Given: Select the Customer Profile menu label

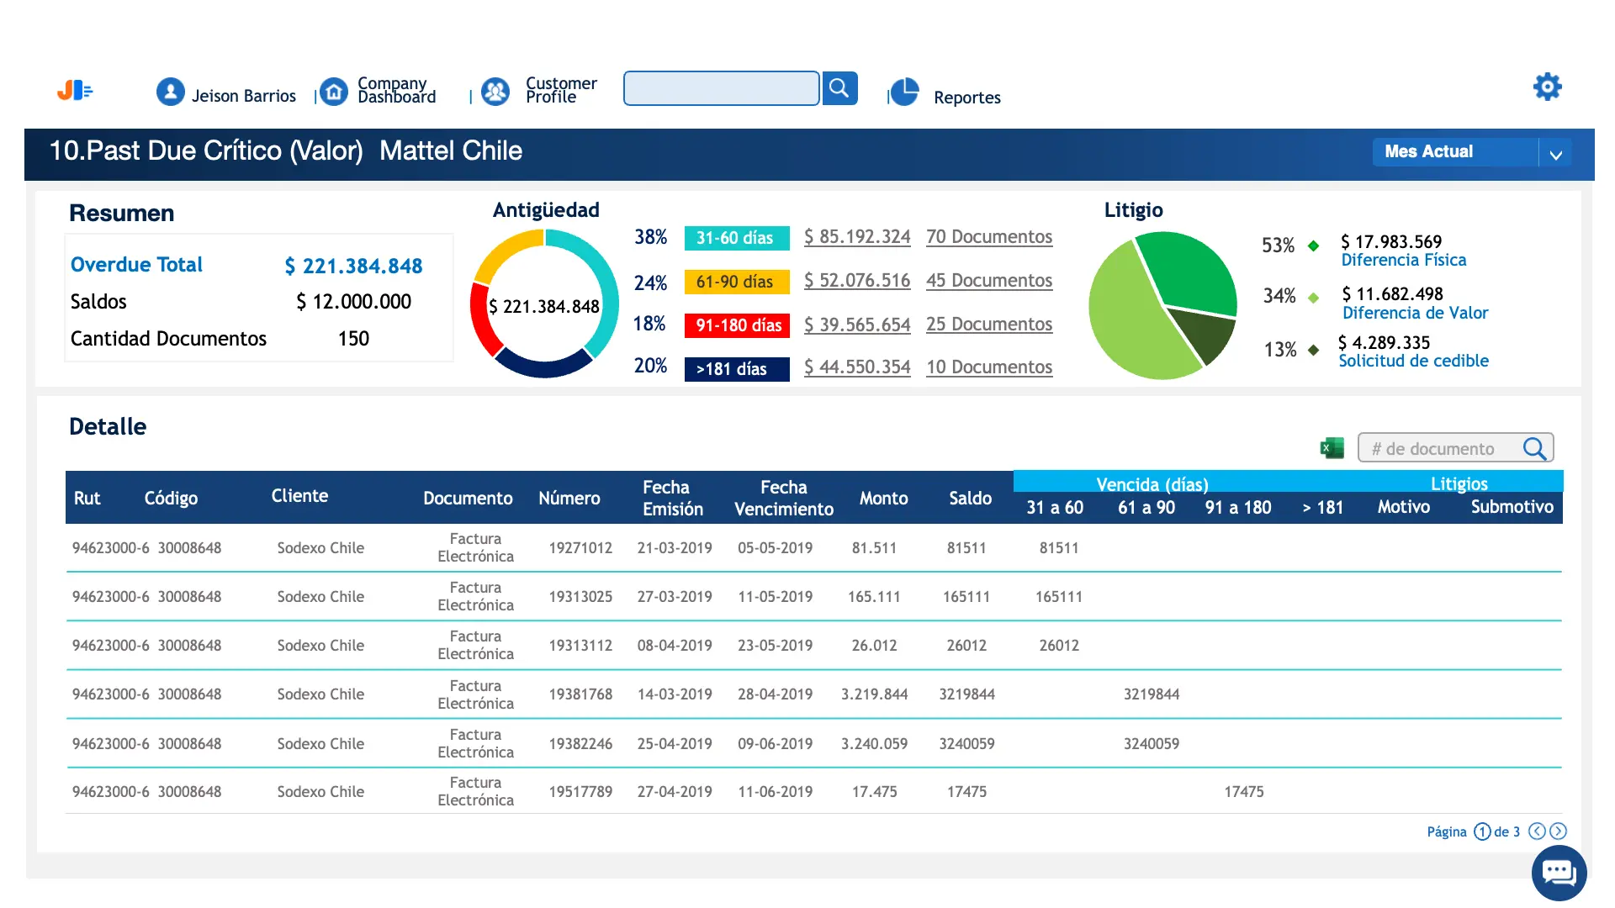Looking at the screenshot, I should (x=560, y=90).
